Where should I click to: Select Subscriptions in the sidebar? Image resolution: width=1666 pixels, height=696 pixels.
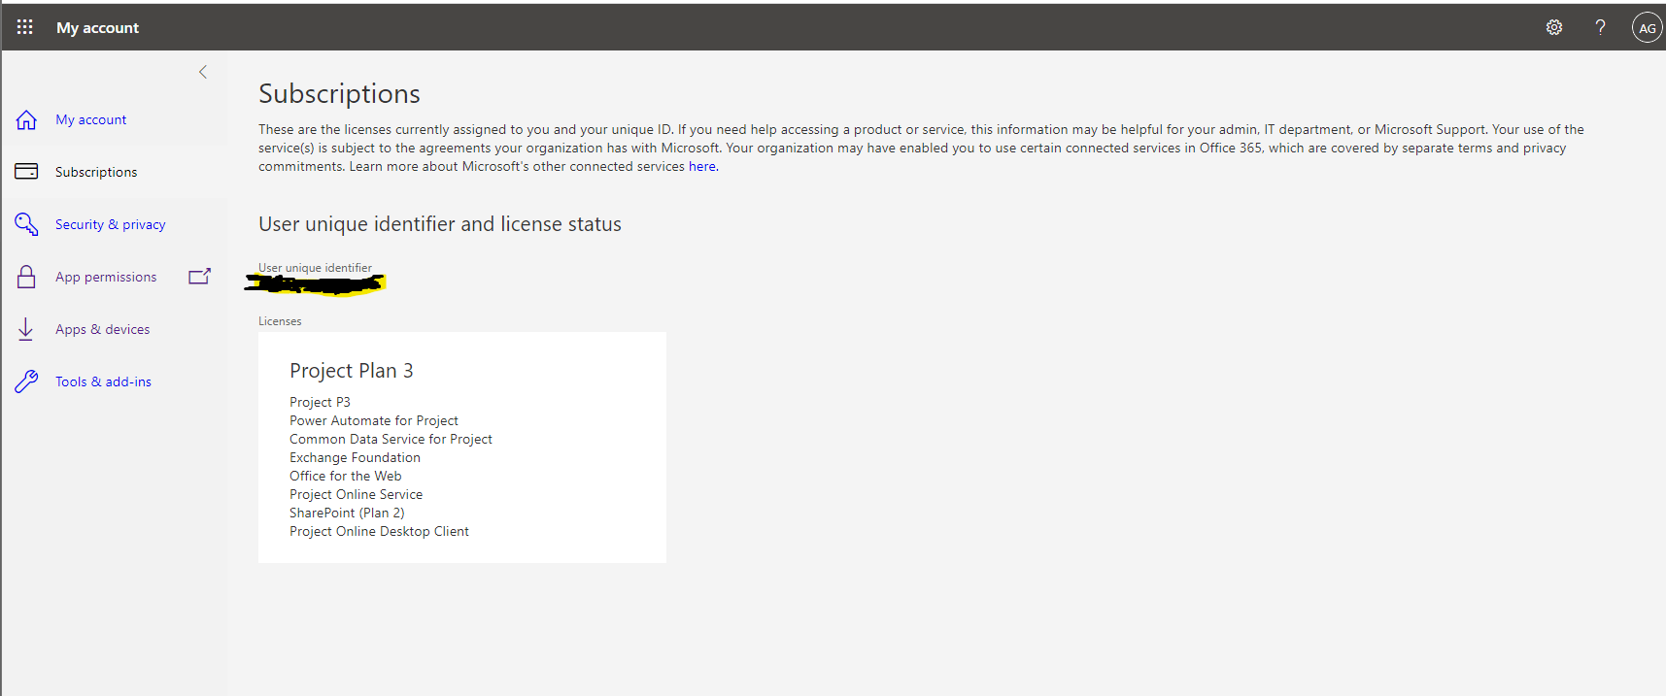coord(96,172)
